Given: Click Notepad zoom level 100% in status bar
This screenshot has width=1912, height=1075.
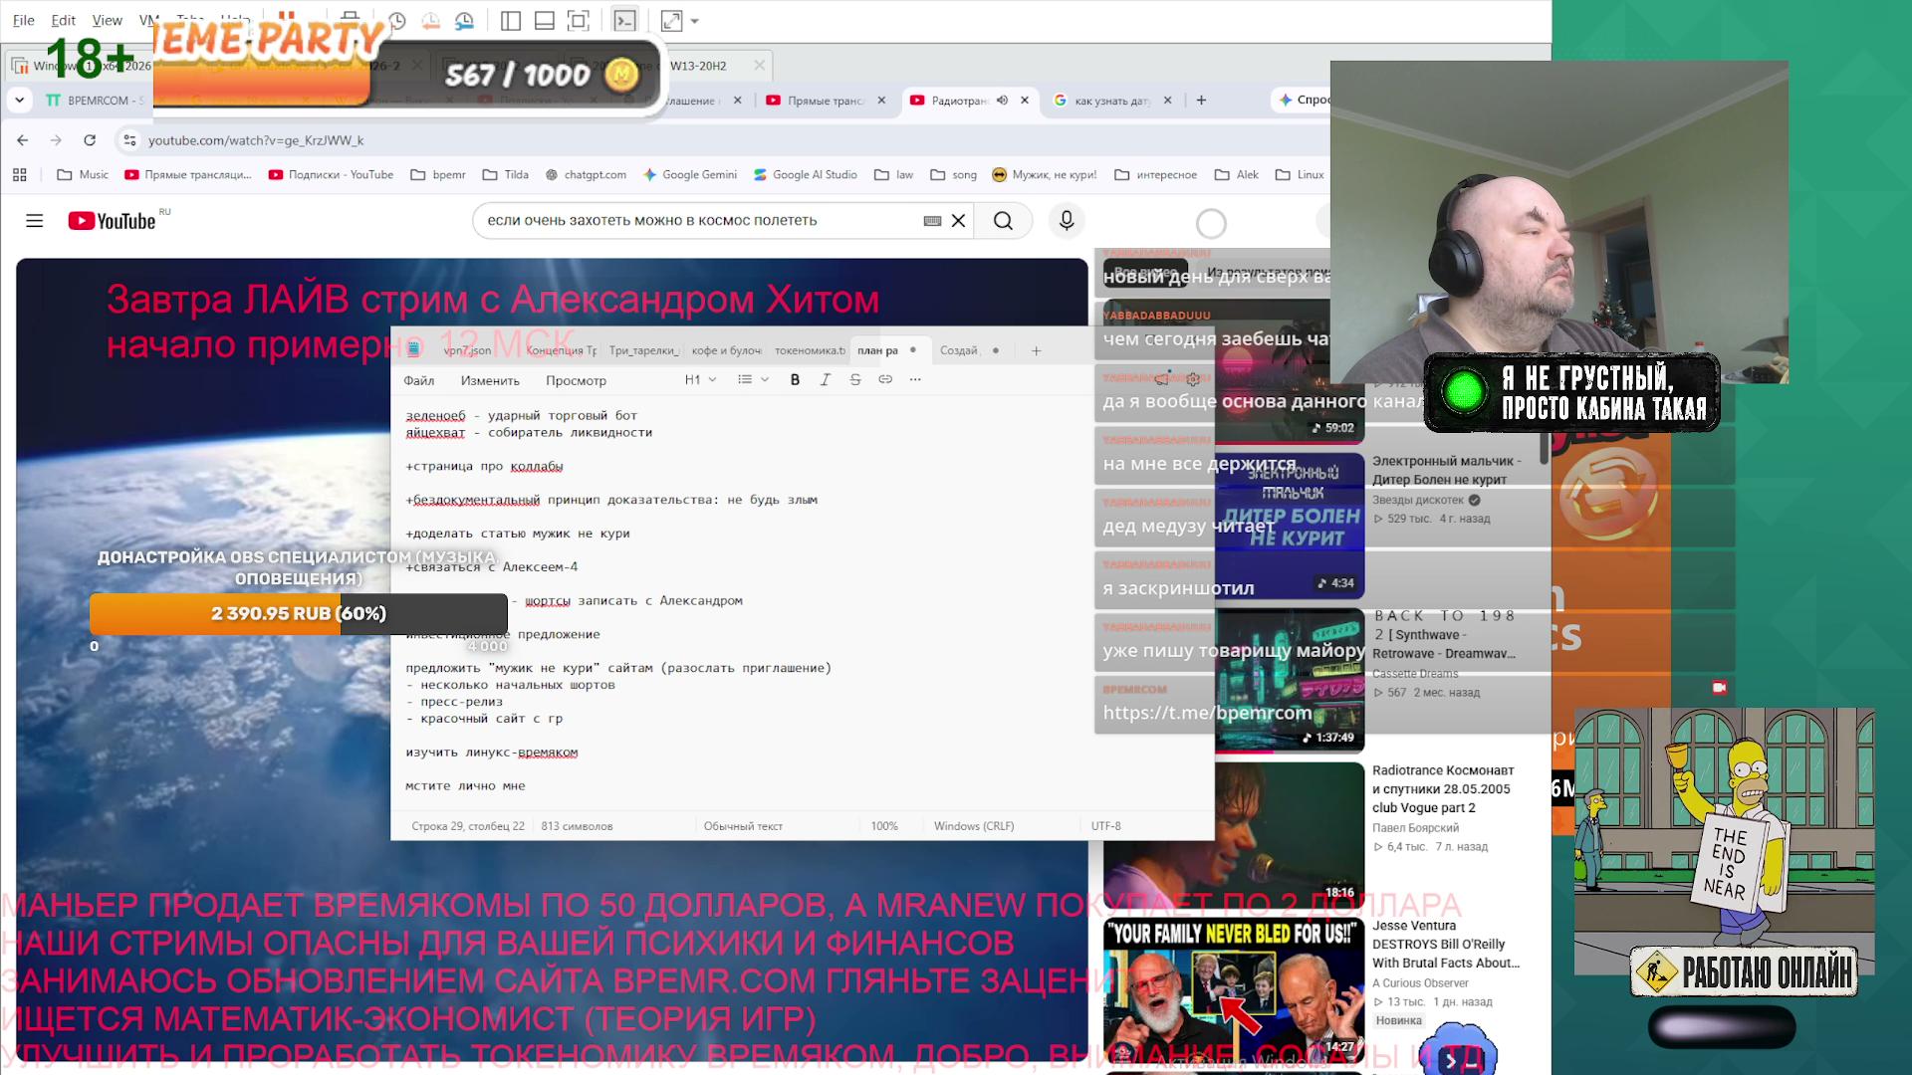Looking at the screenshot, I should [884, 826].
